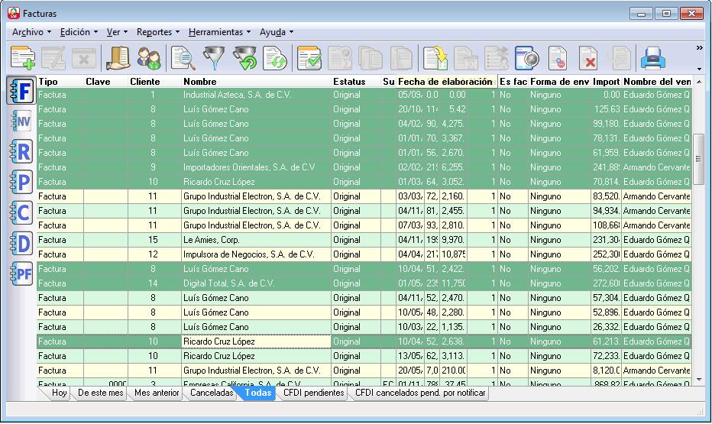Open CFDI cancelados pend. por notificar tab
The height and width of the screenshot is (424, 712).
[420, 393]
